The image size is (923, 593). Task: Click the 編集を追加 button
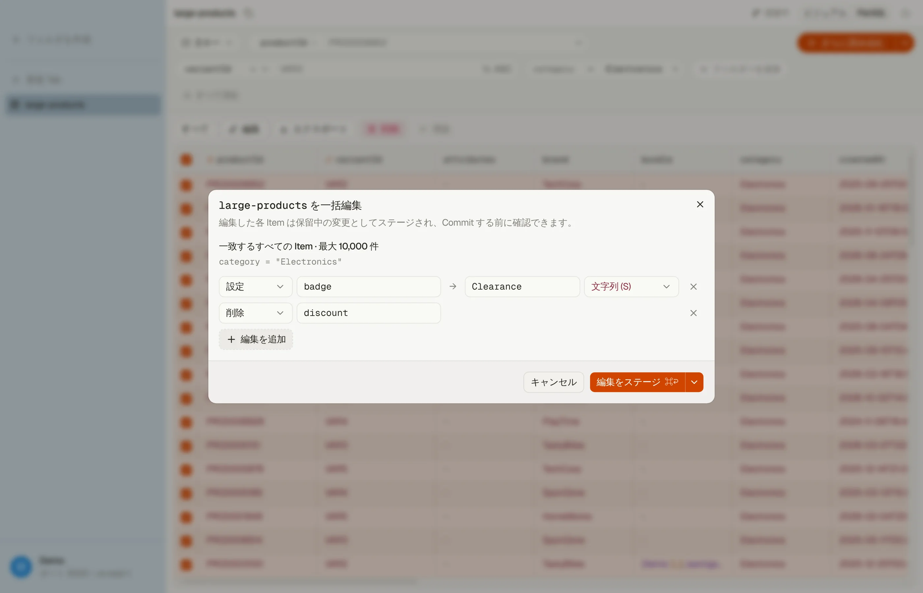pyautogui.click(x=256, y=339)
